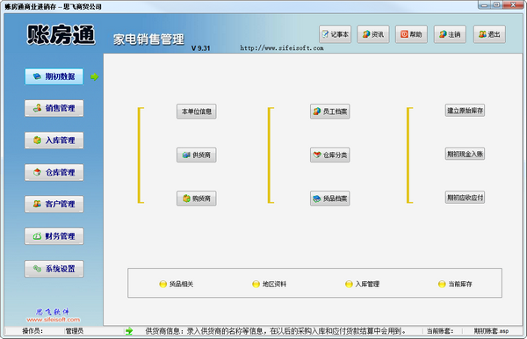The height and width of the screenshot is (339, 527).
Task: Visit http://www.sifeisoft.com link in header
Action: point(282,48)
